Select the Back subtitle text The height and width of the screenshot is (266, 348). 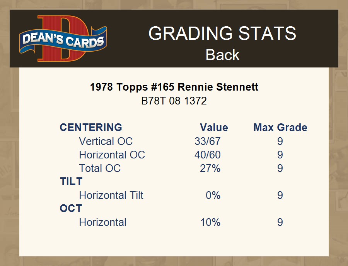[x=222, y=55]
